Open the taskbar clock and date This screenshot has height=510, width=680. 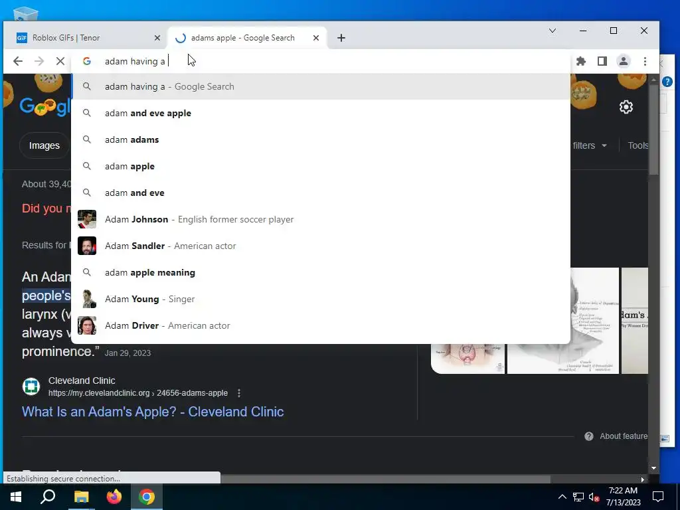click(623, 497)
